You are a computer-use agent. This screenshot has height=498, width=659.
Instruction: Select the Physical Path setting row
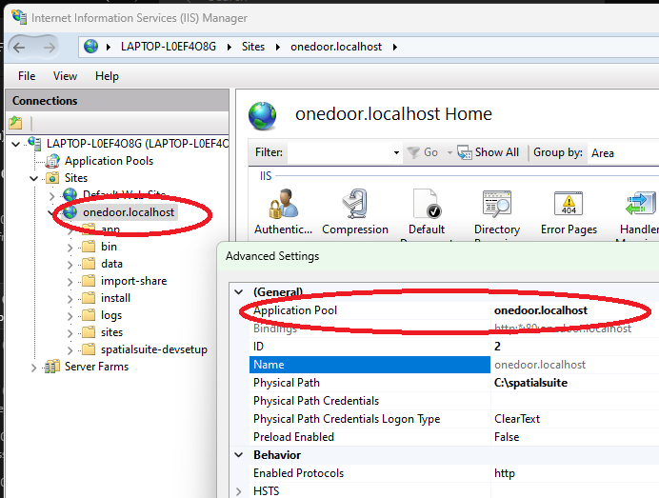tap(454, 383)
